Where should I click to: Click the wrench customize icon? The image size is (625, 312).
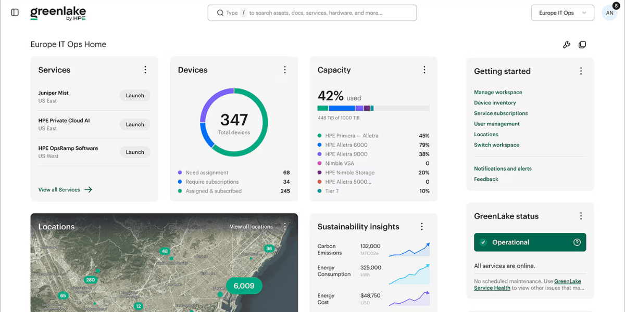point(567,45)
